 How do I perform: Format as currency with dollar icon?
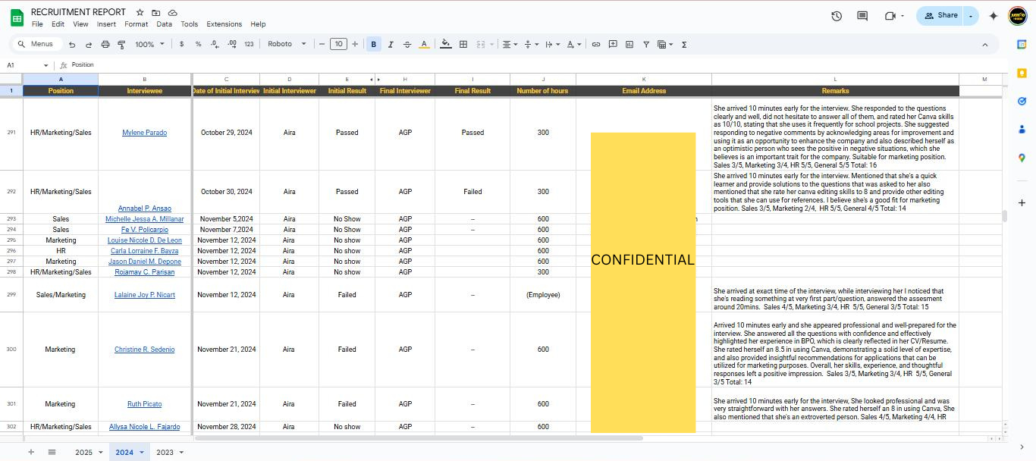[x=181, y=45]
